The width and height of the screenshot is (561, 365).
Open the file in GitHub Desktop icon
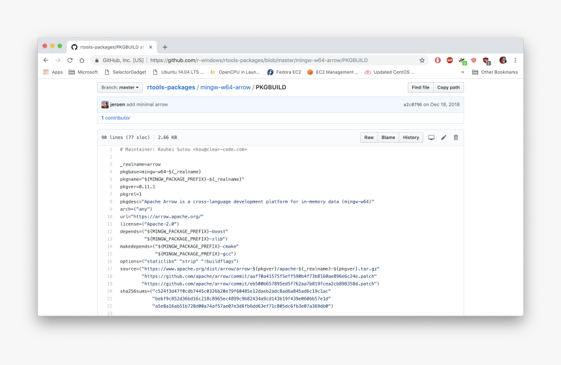click(431, 138)
